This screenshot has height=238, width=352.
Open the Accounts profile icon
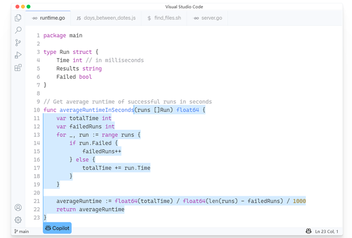click(18, 207)
